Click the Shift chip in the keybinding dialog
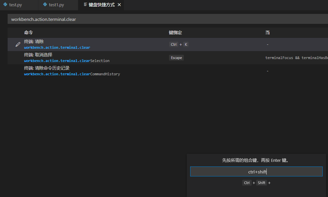This screenshot has height=197, width=328. [x=261, y=183]
